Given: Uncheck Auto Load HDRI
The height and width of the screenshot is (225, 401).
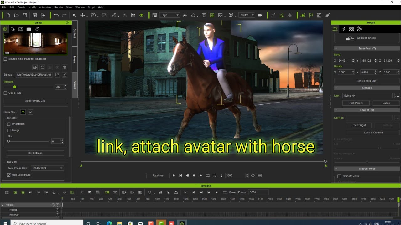Looking at the screenshot, I should pyautogui.click(x=9, y=175).
